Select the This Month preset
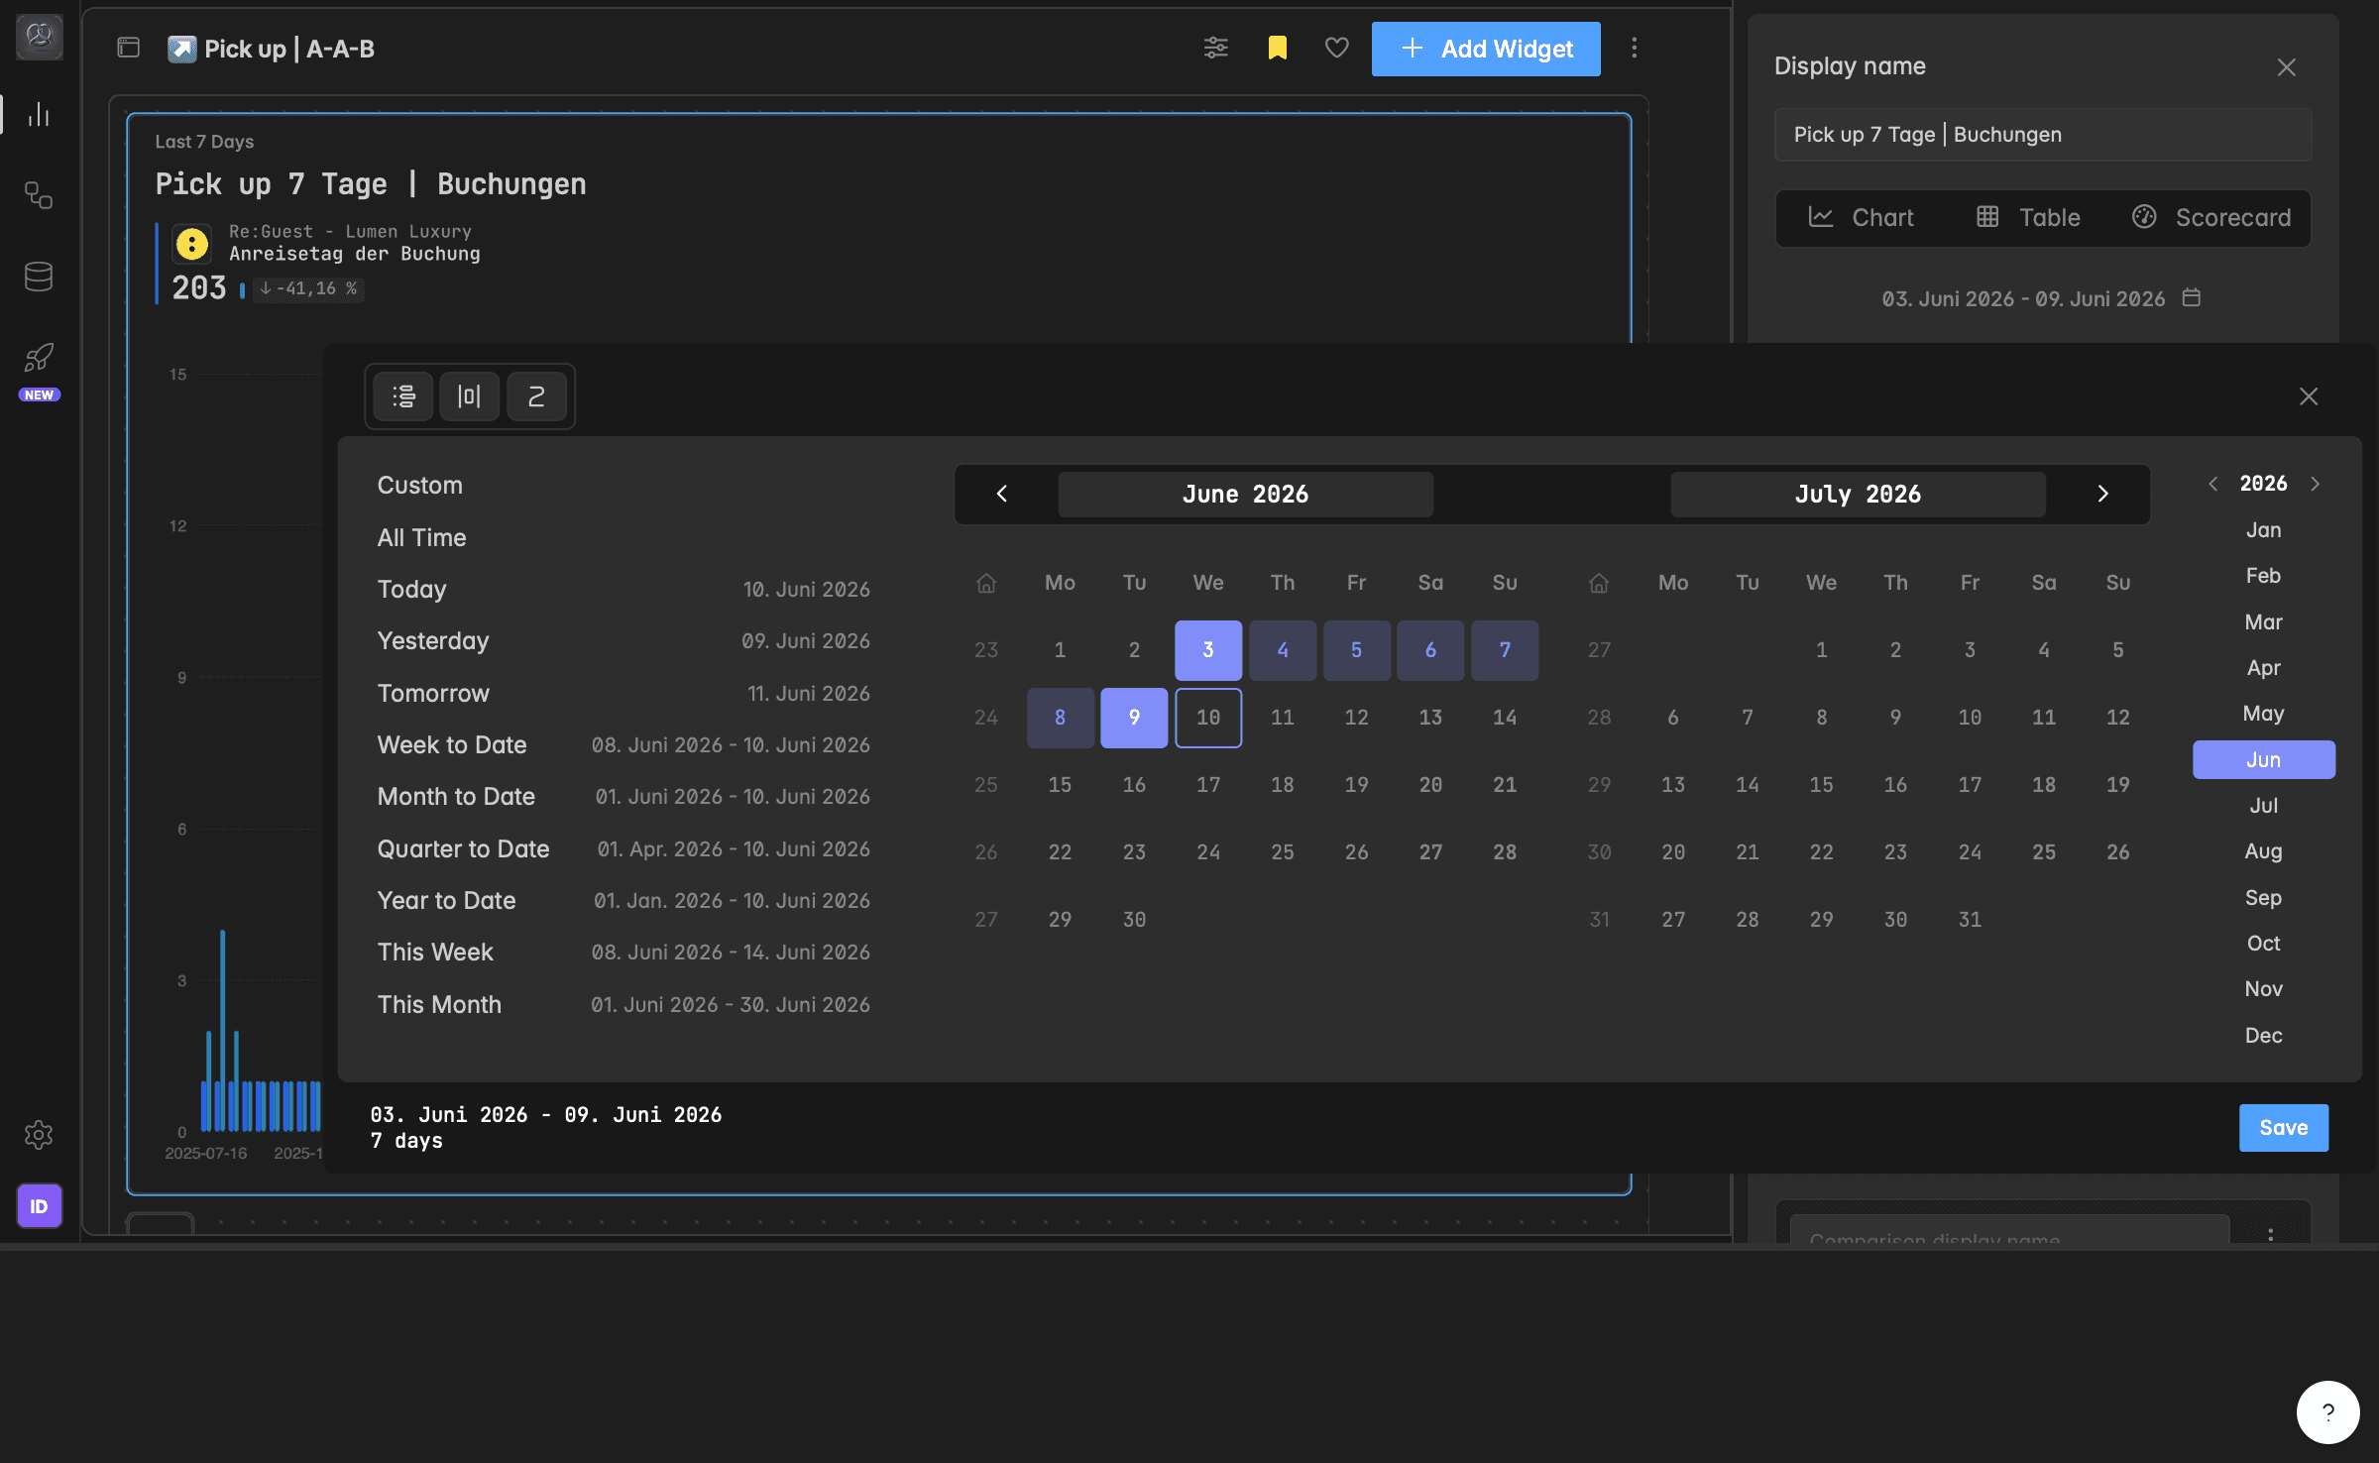The image size is (2379, 1463). coord(623,1005)
